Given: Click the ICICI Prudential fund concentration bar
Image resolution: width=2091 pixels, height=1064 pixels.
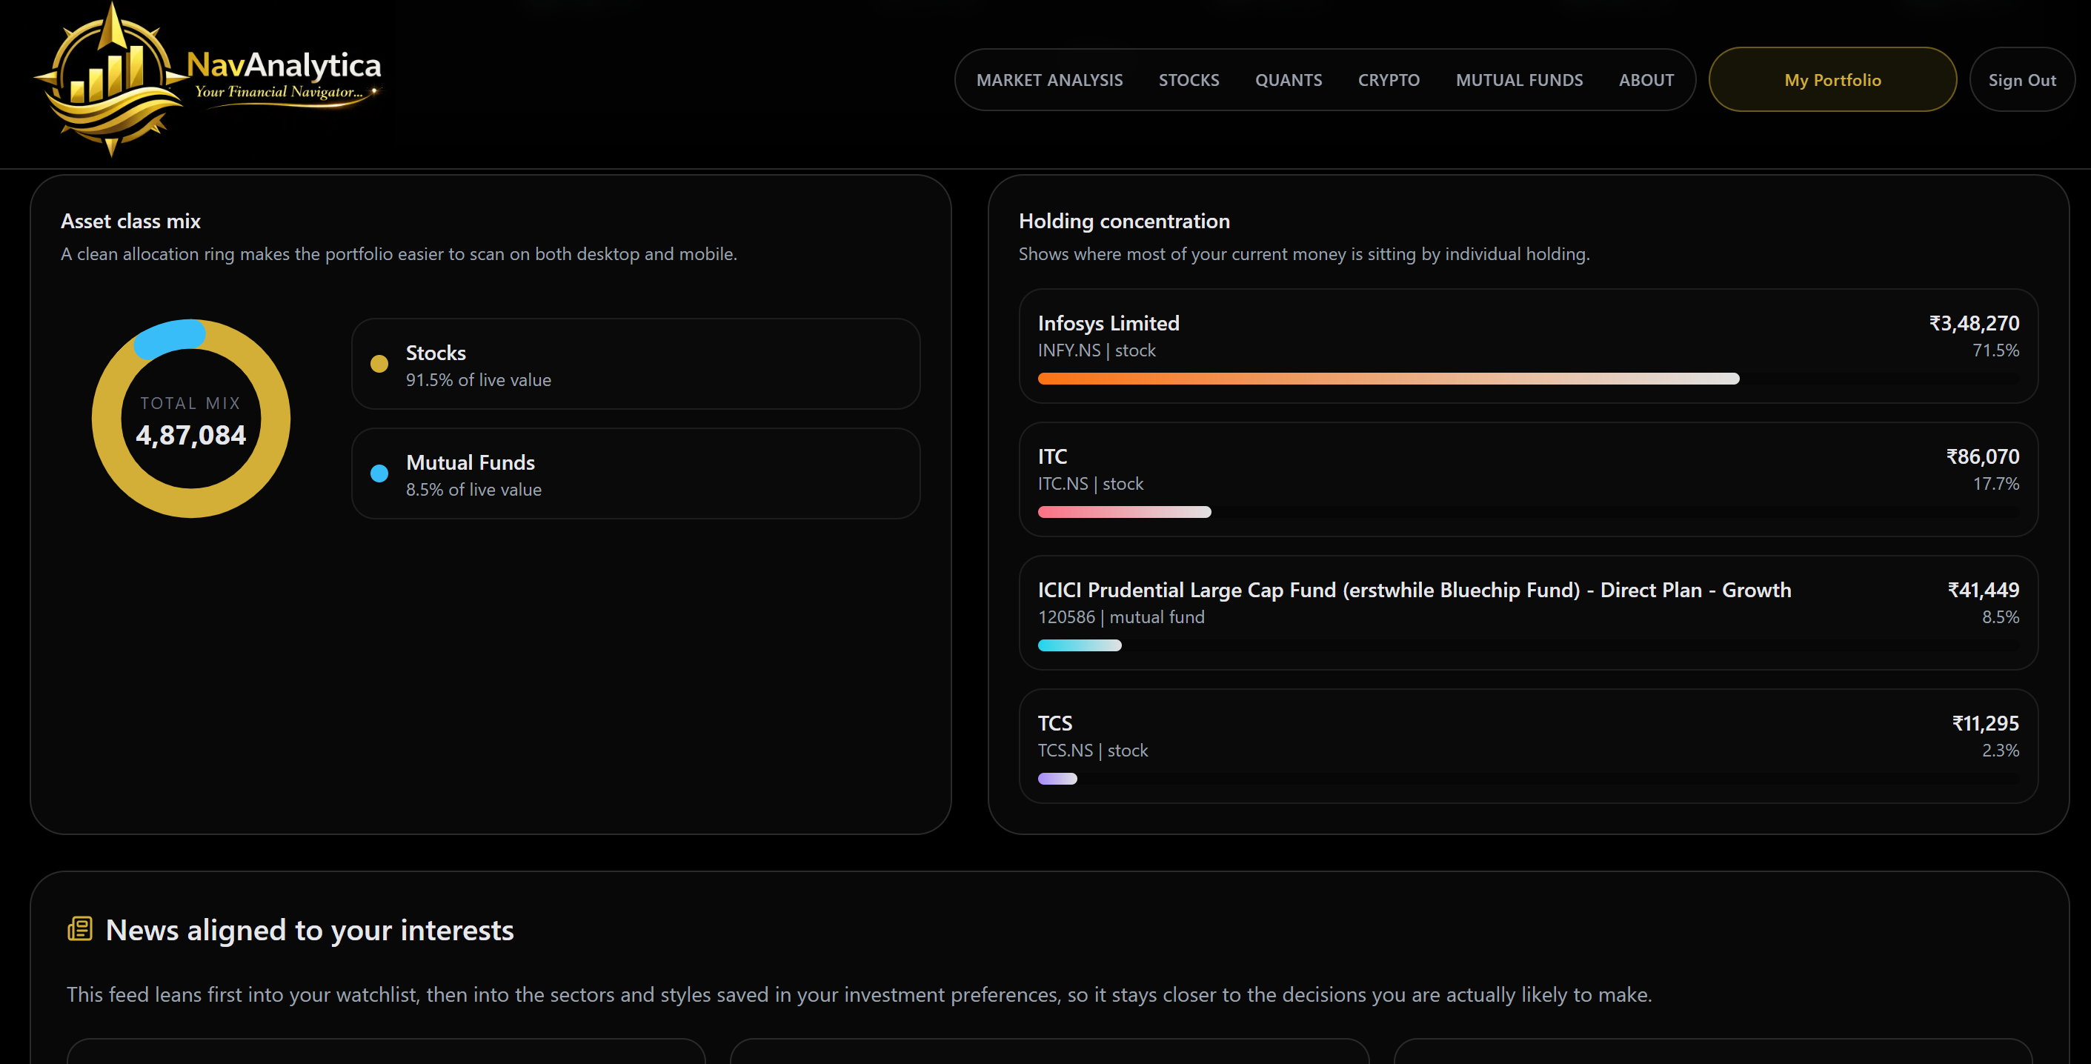Looking at the screenshot, I should 1080,645.
